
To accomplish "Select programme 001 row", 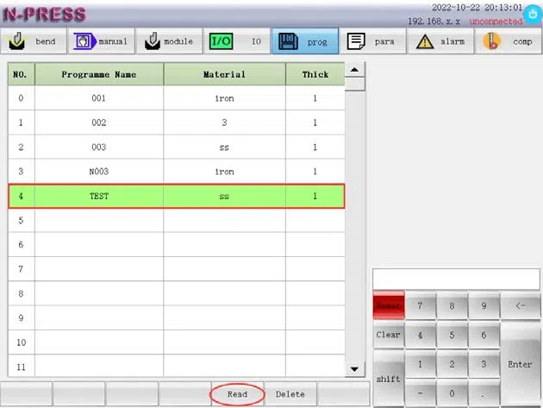I will click(177, 98).
